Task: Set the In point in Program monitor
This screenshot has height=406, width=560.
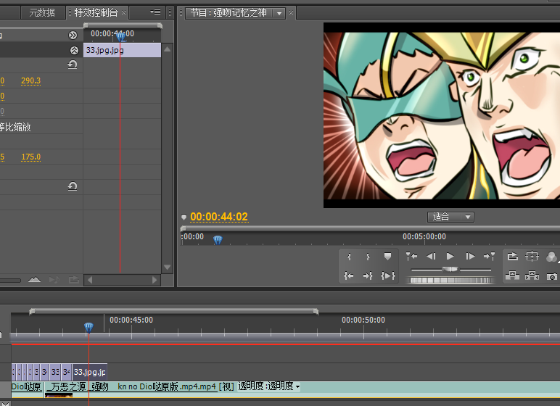Action: point(349,257)
